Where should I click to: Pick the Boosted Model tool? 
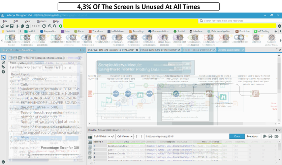(x=11, y=40)
